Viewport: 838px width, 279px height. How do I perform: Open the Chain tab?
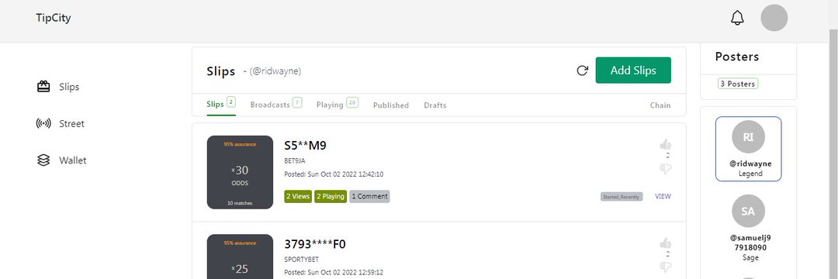point(660,105)
